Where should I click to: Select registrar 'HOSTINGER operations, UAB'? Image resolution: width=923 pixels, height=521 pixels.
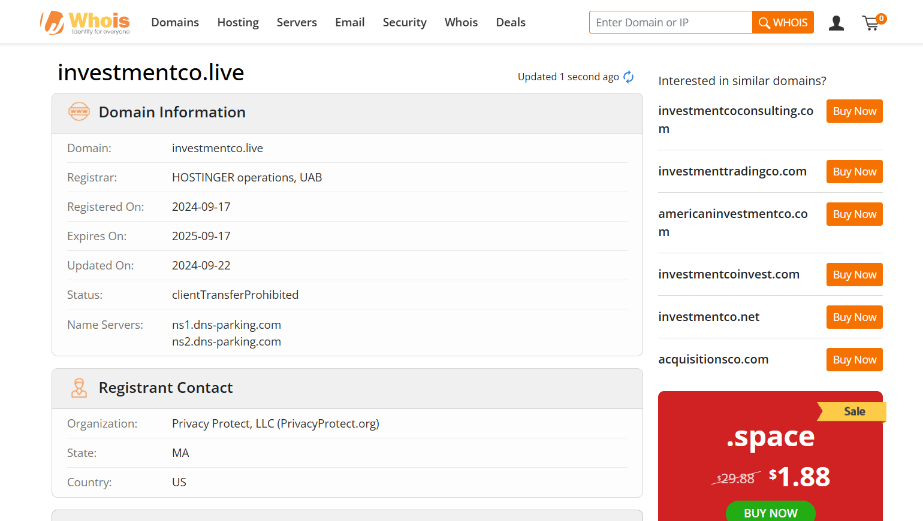click(247, 177)
